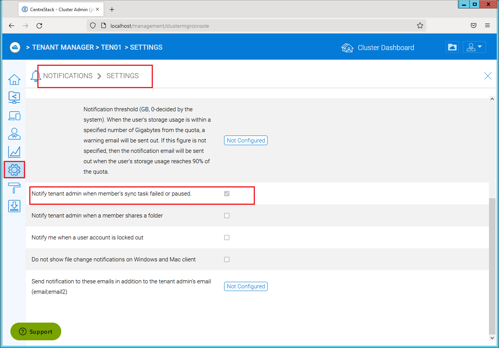Click Not Configured for additional notification emails
This screenshot has height=348, width=499.
pyautogui.click(x=246, y=286)
